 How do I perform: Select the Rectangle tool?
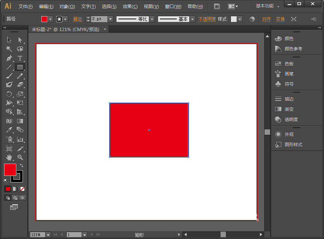pos(20,67)
